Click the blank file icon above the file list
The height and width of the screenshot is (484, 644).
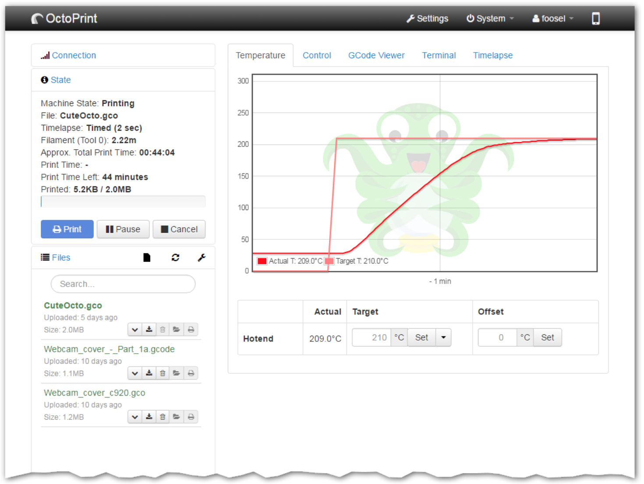[147, 257]
